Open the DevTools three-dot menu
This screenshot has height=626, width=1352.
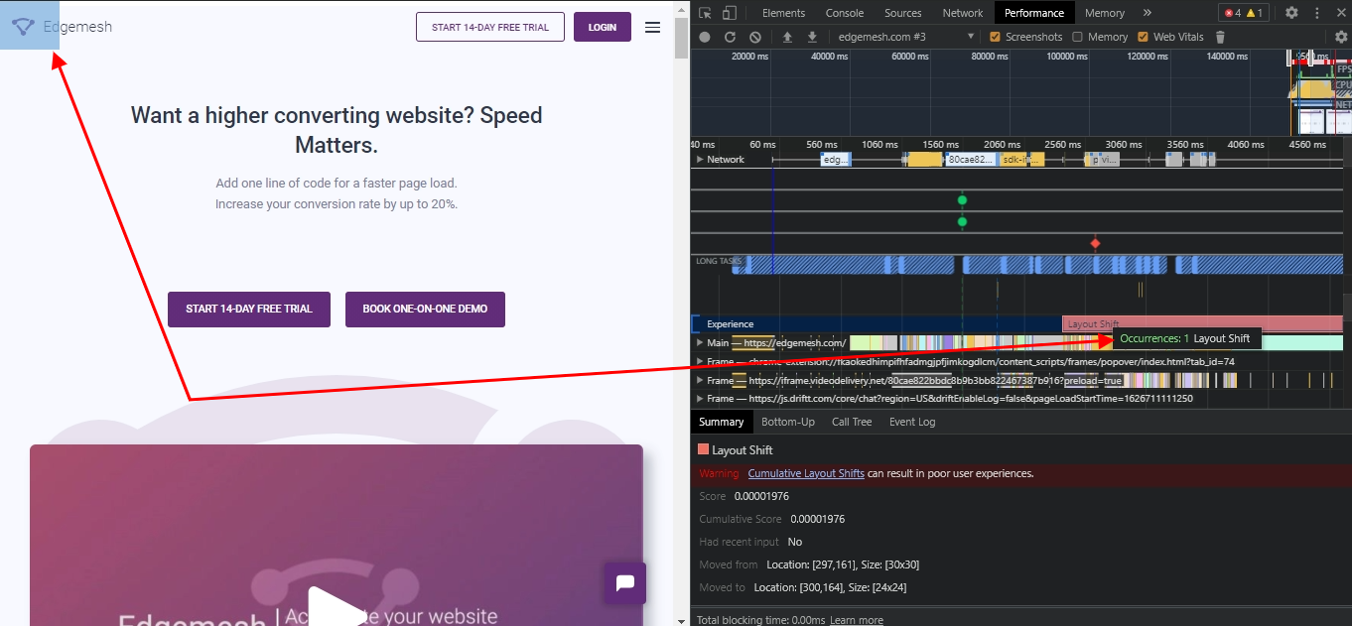point(1318,13)
